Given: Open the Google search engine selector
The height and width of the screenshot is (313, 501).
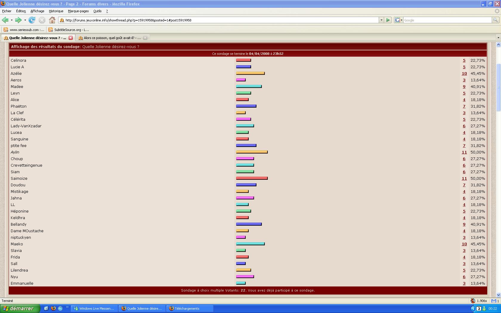Looking at the screenshot, I should 399,20.
